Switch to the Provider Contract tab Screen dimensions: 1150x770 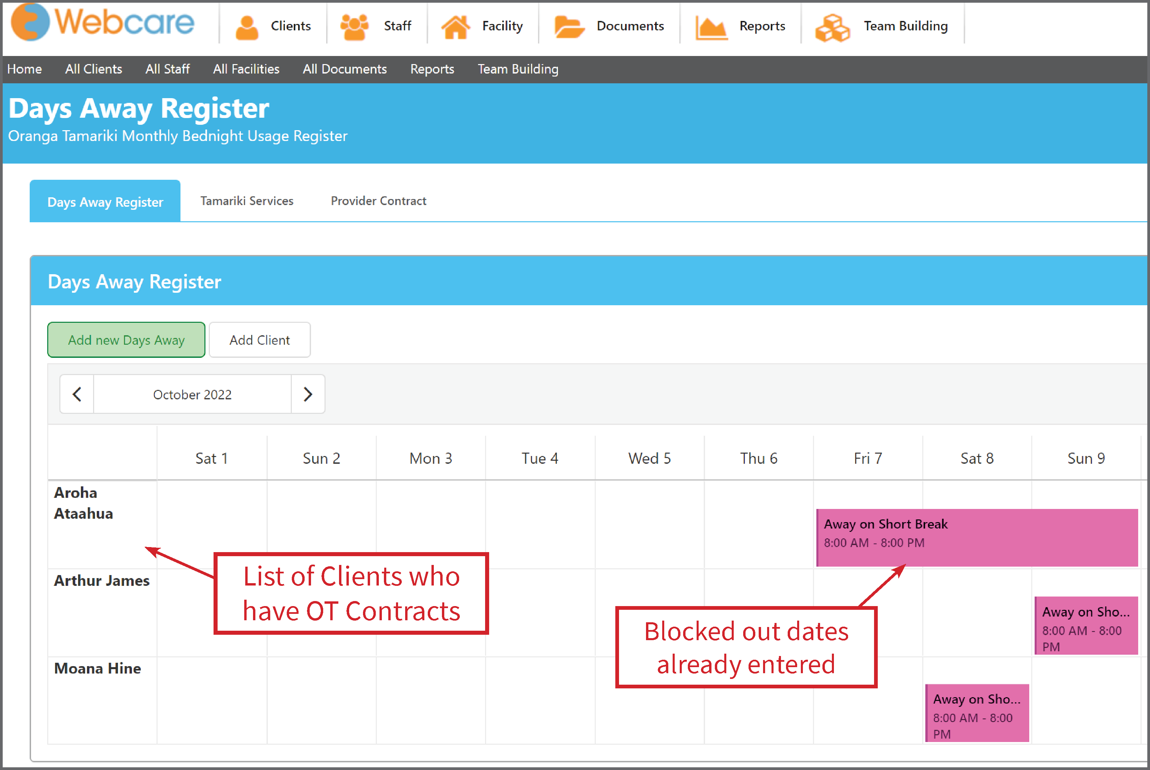tap(378, 201)
